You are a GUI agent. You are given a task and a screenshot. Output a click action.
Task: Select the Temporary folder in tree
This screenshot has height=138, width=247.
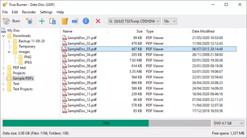27,46
